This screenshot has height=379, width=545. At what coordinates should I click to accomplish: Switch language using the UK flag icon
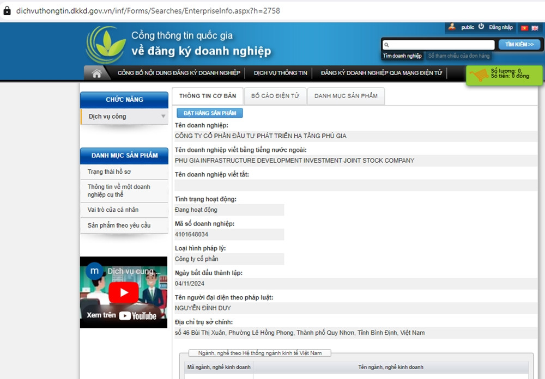tap(535, 28)
